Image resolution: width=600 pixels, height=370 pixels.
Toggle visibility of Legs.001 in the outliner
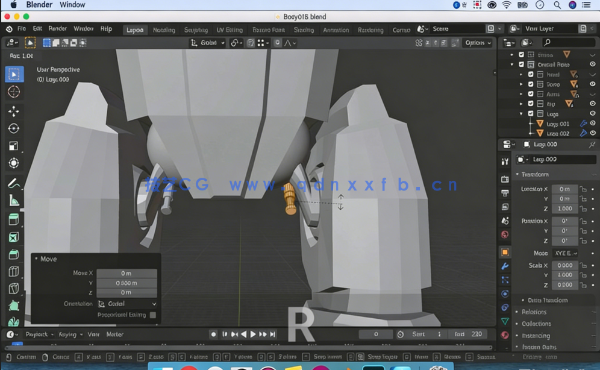pyautogui.click(x=593, y=124)
